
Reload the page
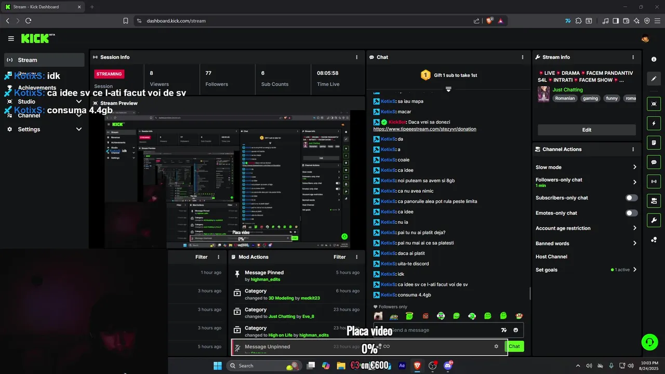coord(28,21)
